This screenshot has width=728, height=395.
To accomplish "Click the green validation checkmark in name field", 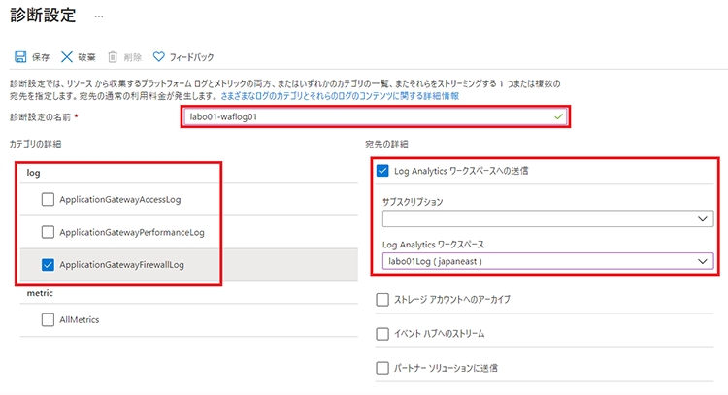I will [557, 117].
